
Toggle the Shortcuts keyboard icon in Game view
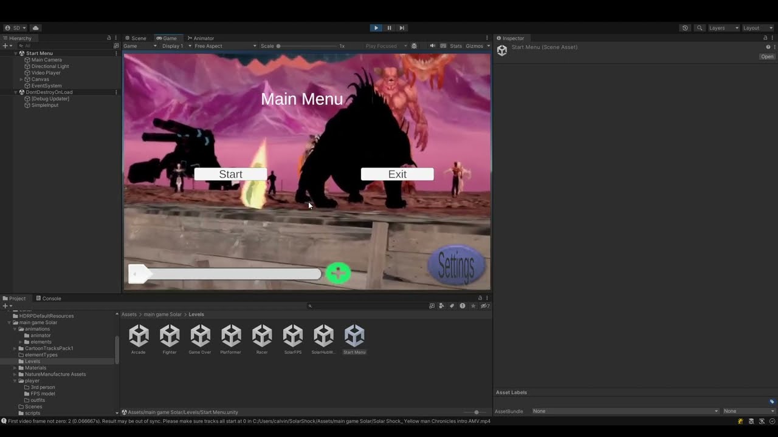click(x=443, y=46)
